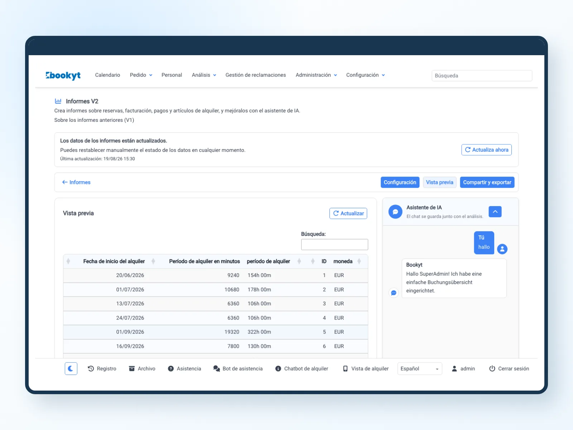Screen dimensions: 573x430
Task: Expand the Análisis menu
Action: click(204, 75)
